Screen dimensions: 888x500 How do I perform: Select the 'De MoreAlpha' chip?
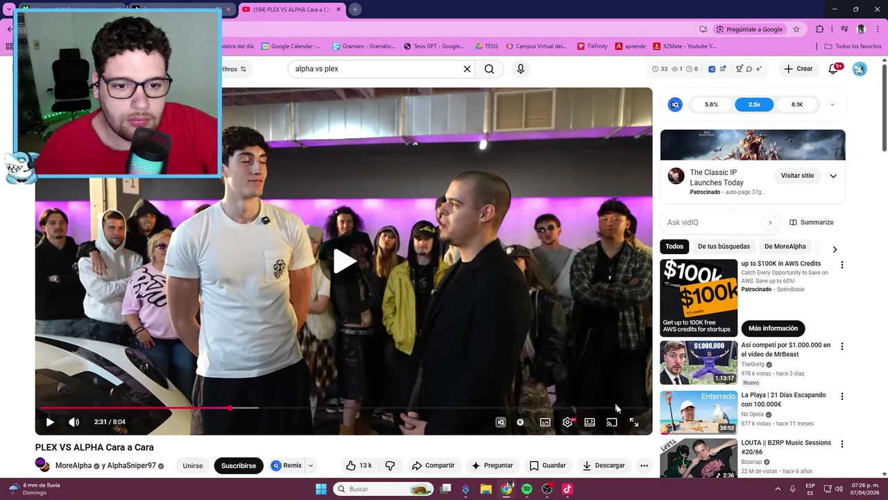point(785,247)
